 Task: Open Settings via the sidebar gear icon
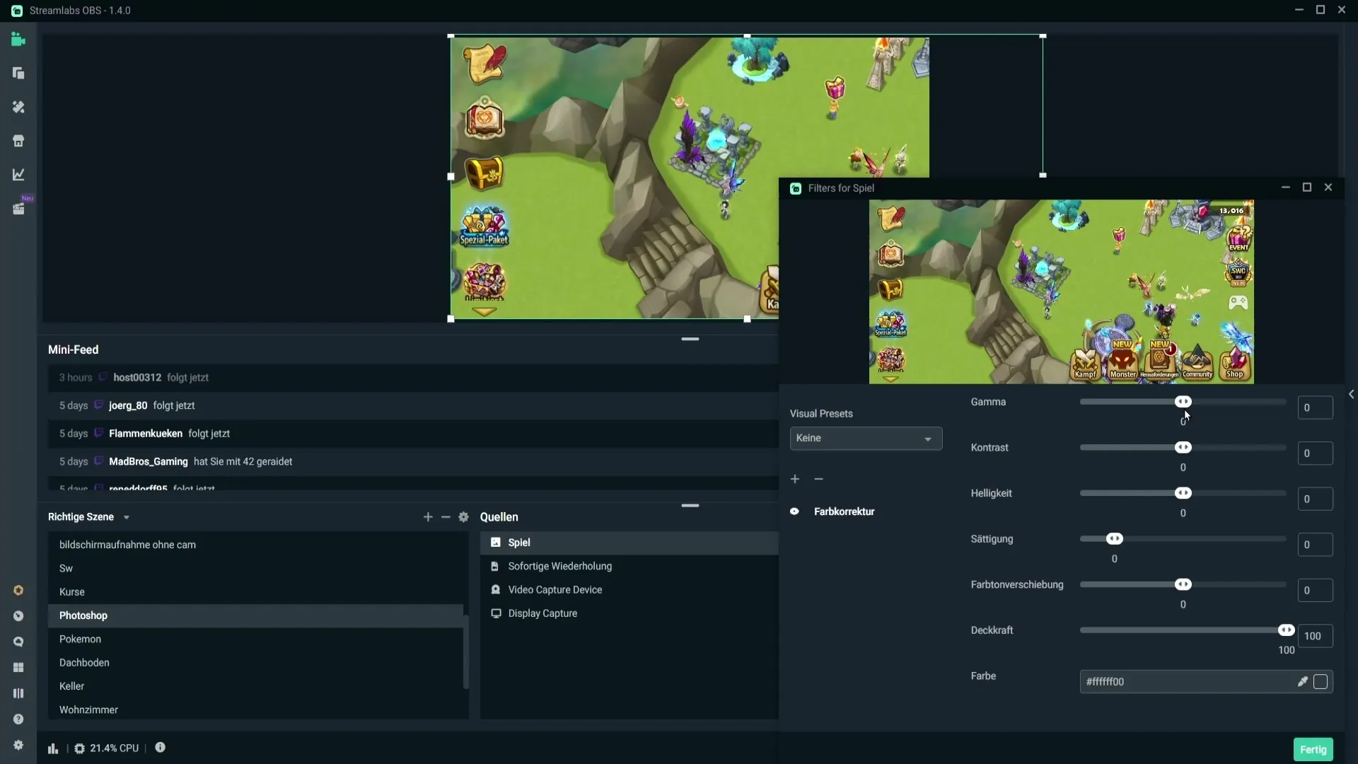coord(18,745)
